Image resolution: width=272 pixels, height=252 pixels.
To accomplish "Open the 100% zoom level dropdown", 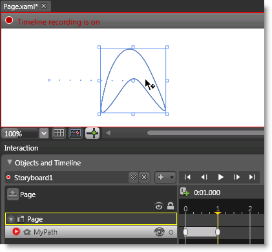I will point(44,134).
